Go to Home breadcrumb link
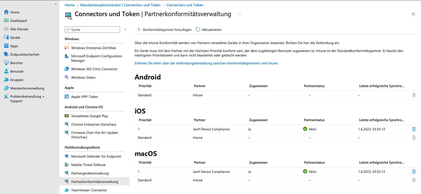This screenshot has height=194, width=421. click(x=69, y=5)
